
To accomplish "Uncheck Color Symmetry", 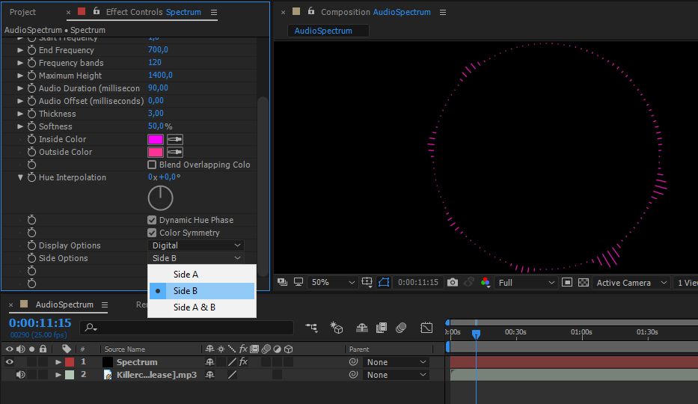I will click(152, 233).
